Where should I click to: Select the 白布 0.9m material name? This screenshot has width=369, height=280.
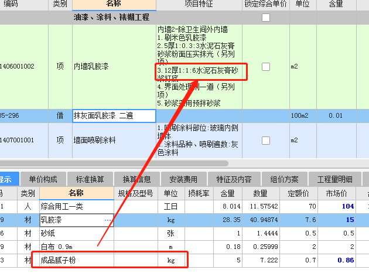(77, 247)
